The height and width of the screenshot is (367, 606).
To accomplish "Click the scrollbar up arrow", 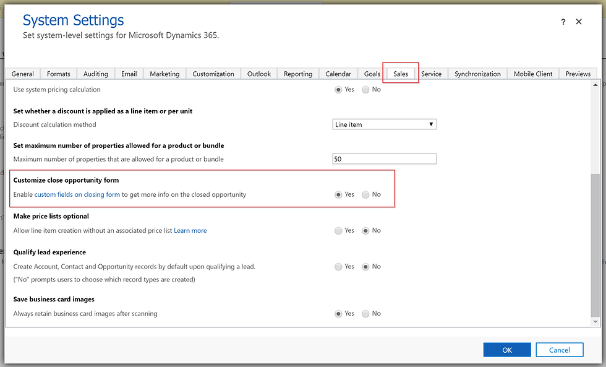I will coord(595,85).
